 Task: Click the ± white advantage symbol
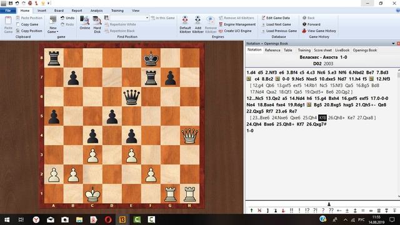(347, 211)
